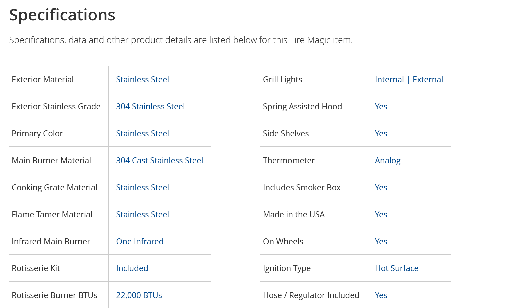Click the Internal grill lights link
The width and height of the screenshot is (517, 308).
tap(389, 80)
